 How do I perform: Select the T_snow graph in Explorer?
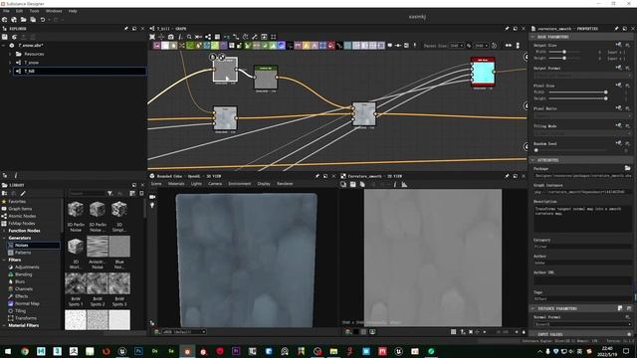tap(31, 63)
